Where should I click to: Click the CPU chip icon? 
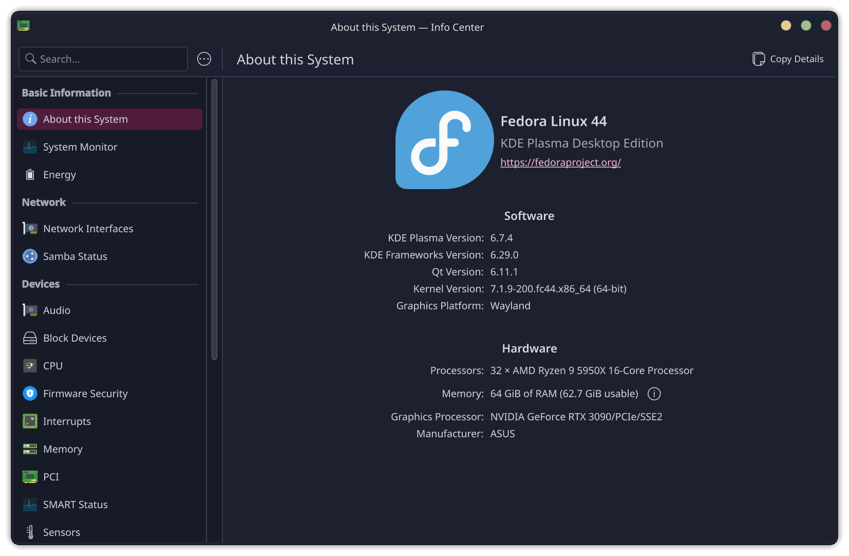[30, 366]
